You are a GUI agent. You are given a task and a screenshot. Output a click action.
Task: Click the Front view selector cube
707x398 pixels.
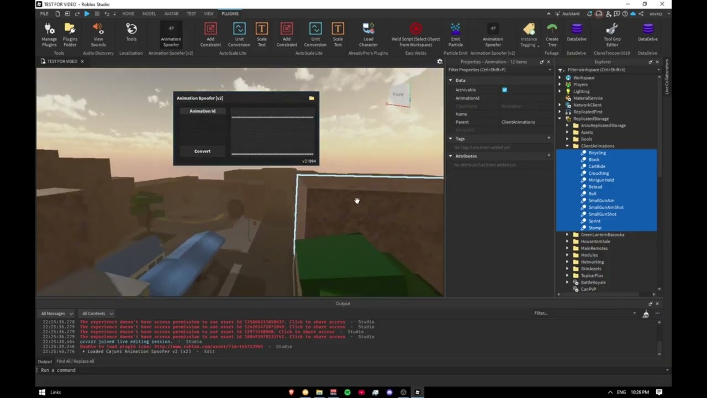[x=399, y=95]
